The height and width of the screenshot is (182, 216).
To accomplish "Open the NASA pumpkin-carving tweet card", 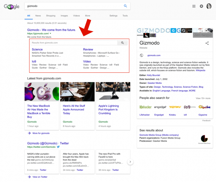I will [42, 162].
